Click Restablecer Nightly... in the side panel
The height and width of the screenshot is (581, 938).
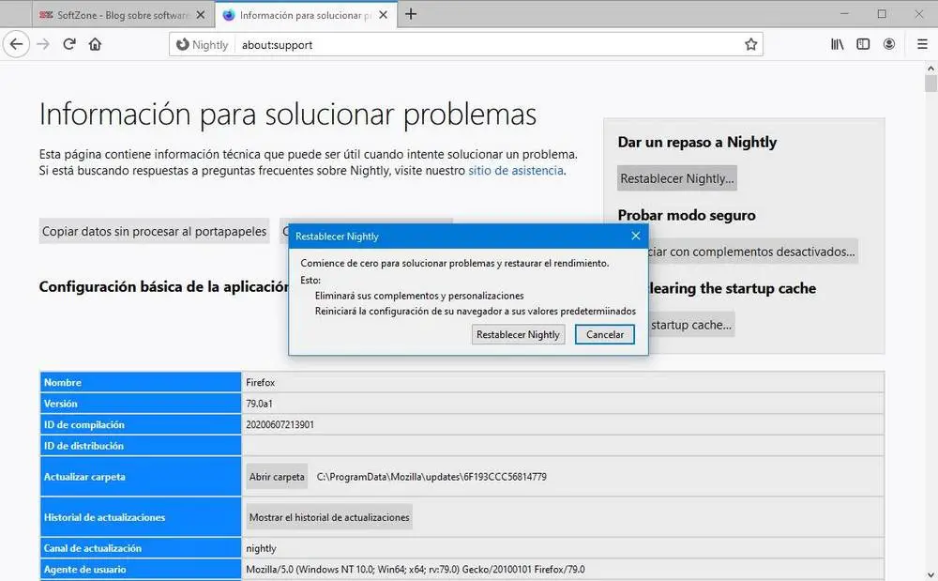pyautogui.click(x=677, y=178)
